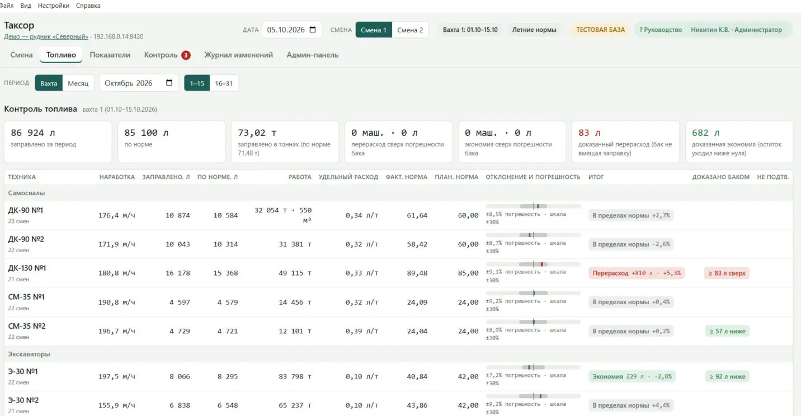Click the Самосвалы group header
This screenshot has width=801, height=416.
tap(398, 193)
